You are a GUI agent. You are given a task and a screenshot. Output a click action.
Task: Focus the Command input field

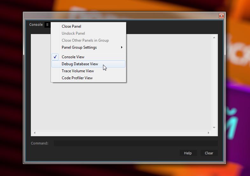[x=136, y=143]
